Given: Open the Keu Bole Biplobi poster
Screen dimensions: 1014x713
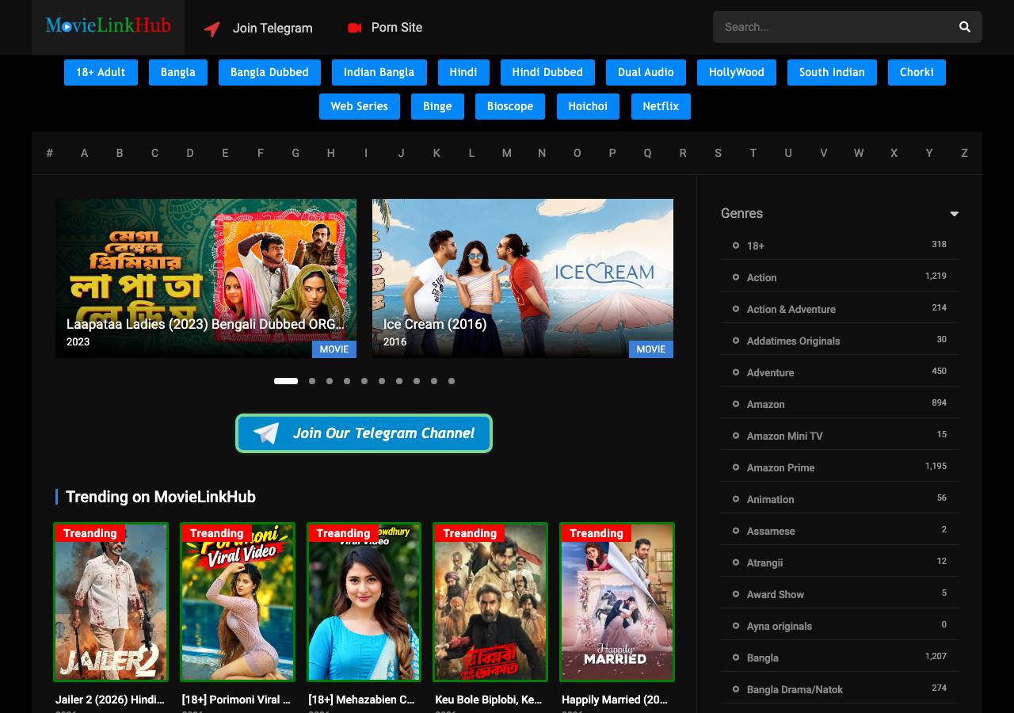Looking at the screenshot, I should 490,602.
